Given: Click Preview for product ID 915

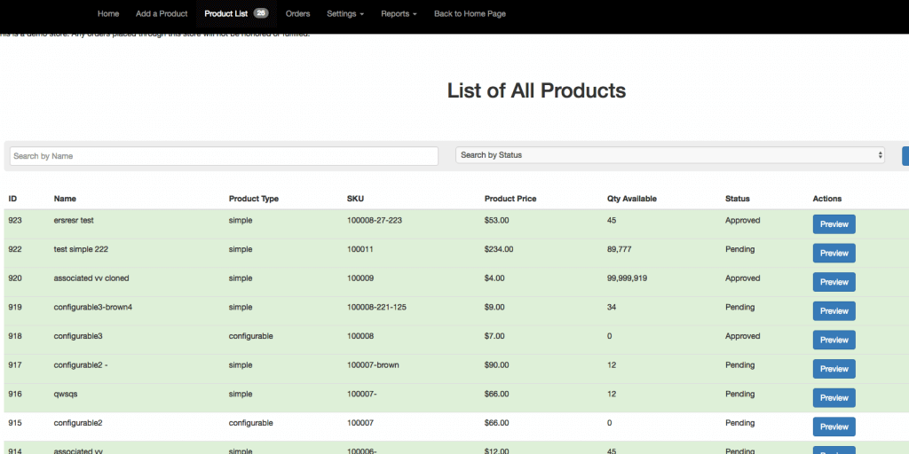Looking at the screenshot, I should click(834, 427).
